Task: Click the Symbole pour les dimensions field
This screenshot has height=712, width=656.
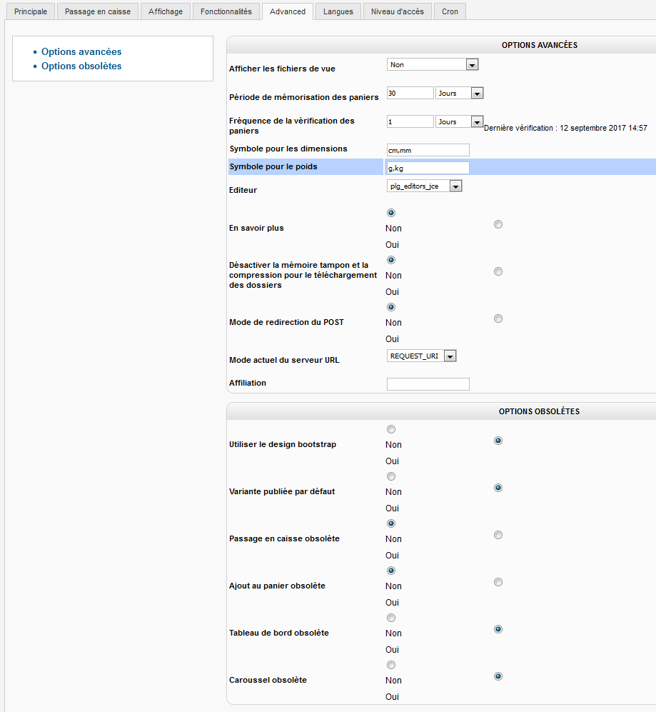Action: (x=428, y=149)
